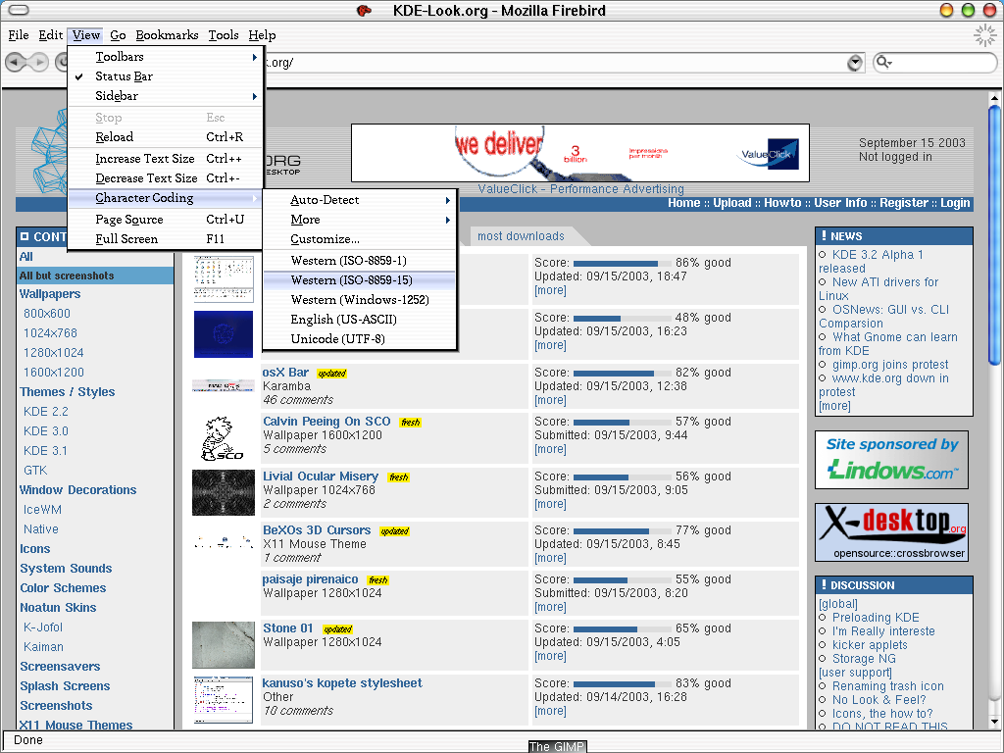Image resolution: width=1004 pixels, height=753 pixels.
Task: Click the Firebird logo in title bar
Action: pyautogui.click(x=364, y=10)
